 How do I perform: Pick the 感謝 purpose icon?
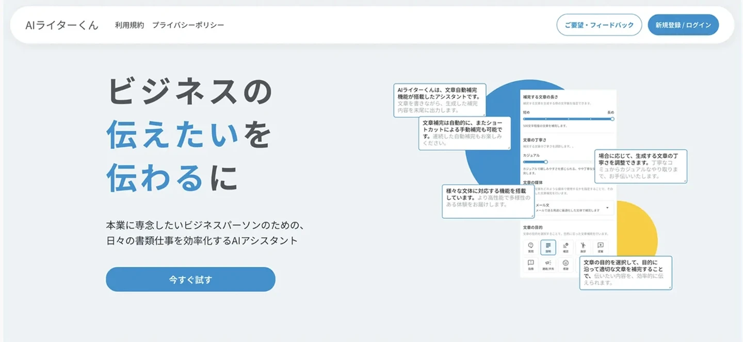(567, 265)
